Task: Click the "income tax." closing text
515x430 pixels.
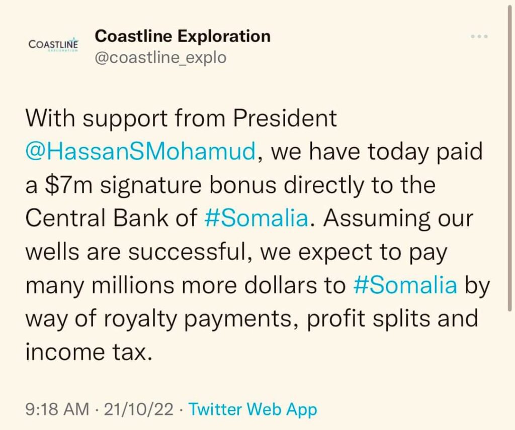Action: coord(90,352)
